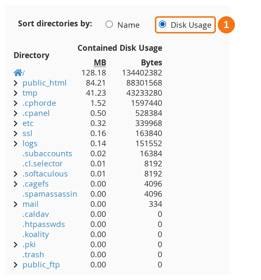
Task: Click the 128.18 MB root value
Action: [94, 73]
